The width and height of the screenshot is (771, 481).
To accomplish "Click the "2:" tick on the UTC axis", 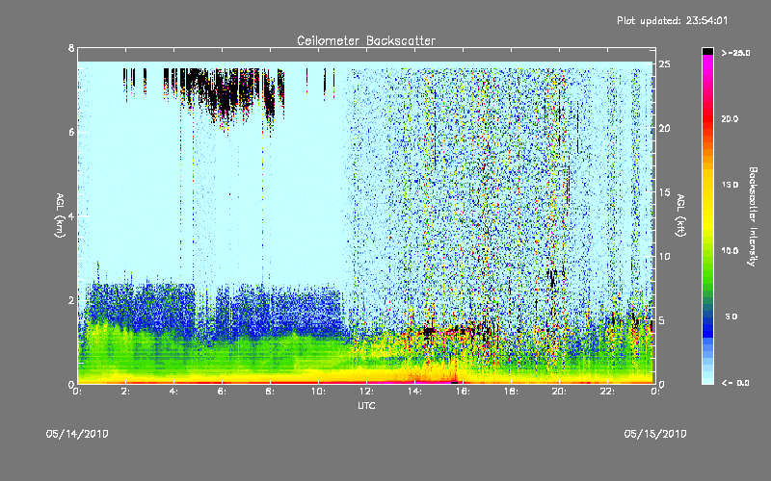I will click(125, 392).
